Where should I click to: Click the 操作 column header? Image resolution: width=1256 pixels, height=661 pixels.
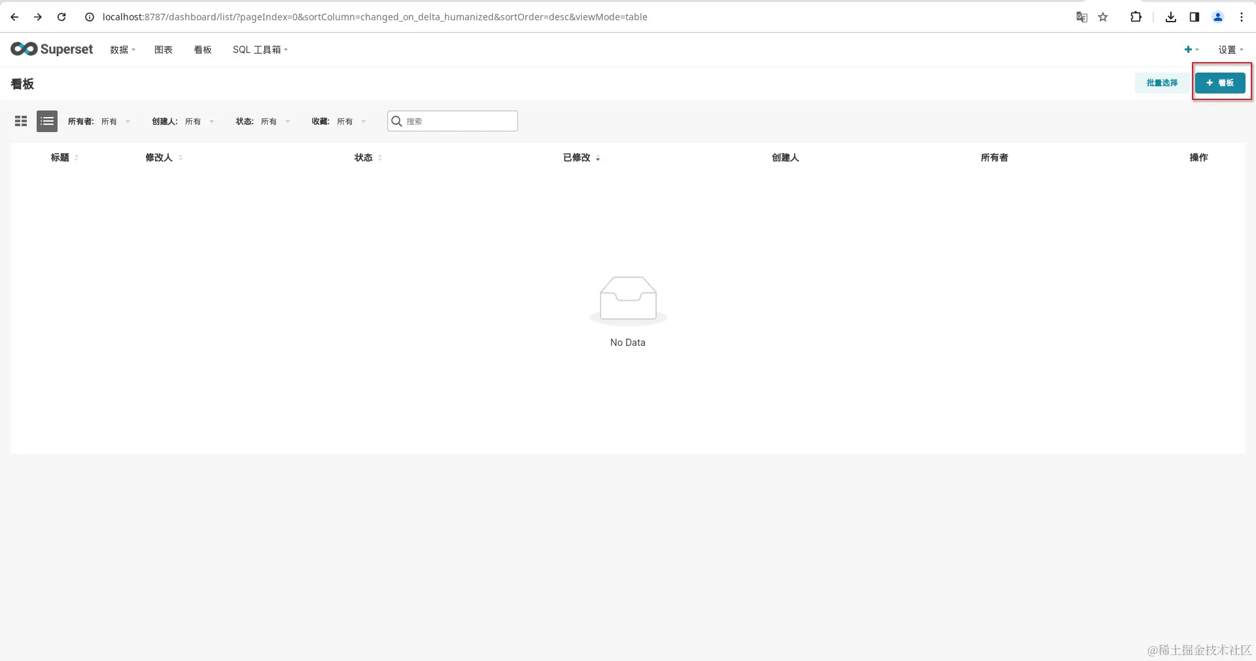1198,158
